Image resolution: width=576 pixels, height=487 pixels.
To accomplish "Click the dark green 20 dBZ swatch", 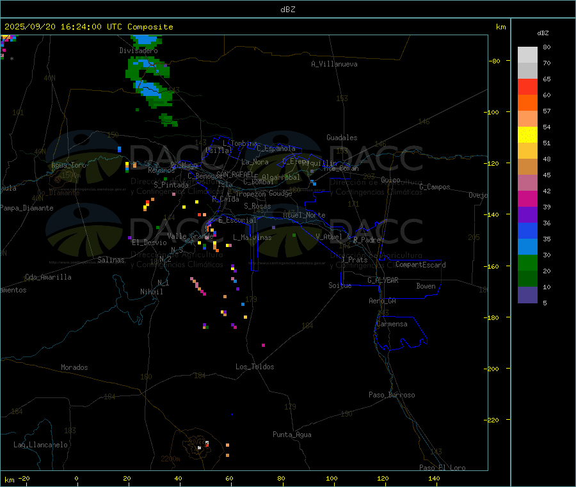I will click(x=527, y=279).
